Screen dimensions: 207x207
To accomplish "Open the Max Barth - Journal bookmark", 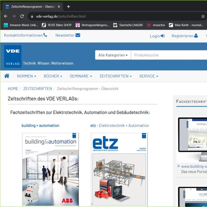I will pos(186,25).
